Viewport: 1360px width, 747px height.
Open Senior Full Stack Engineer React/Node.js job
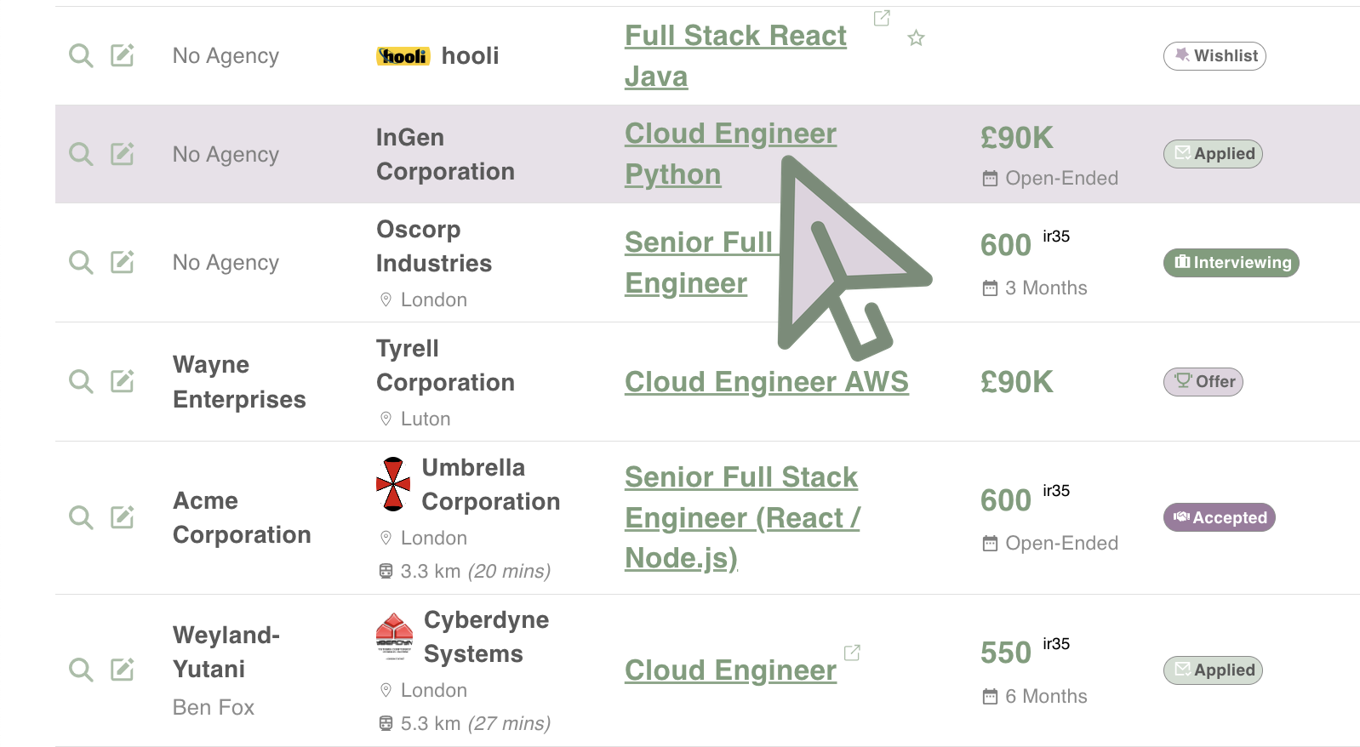[742, 517]
